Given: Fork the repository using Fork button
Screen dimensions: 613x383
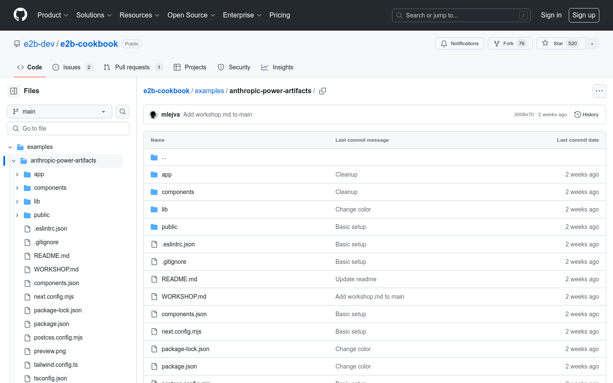Looking at the screenshot, I should click(x=510, y=43).
